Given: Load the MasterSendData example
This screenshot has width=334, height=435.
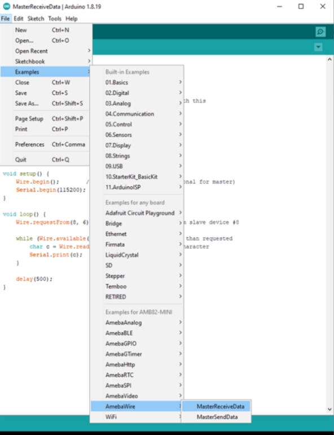Looking at the screenshot, I should click(216, 417).
